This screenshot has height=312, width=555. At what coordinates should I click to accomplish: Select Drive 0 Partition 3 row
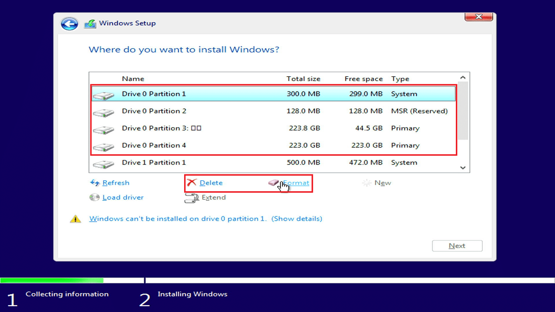pos(273,128)
